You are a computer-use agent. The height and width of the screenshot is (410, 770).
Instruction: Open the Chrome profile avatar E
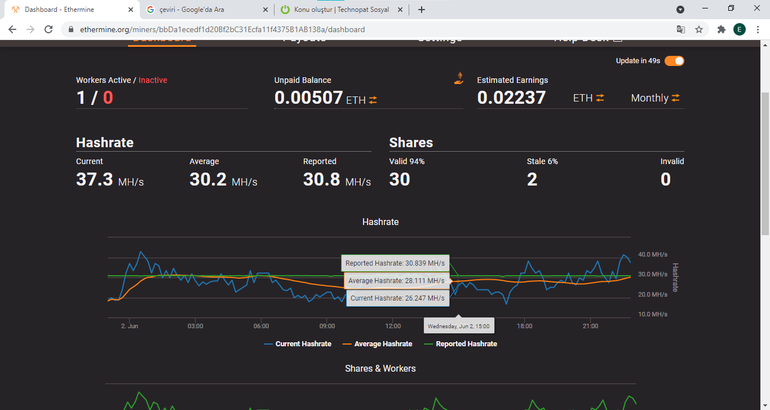click(x=740, y=29)
